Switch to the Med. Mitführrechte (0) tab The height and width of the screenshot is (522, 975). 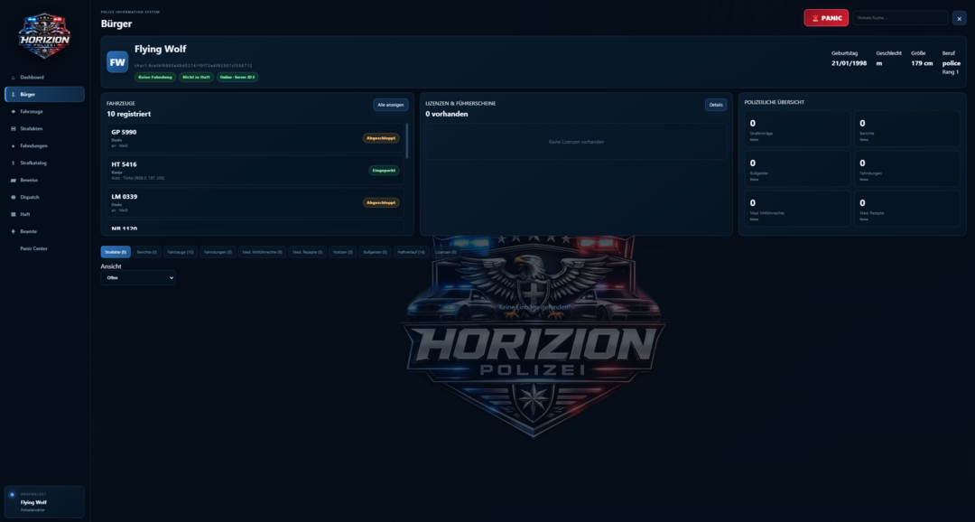point(262,252)
